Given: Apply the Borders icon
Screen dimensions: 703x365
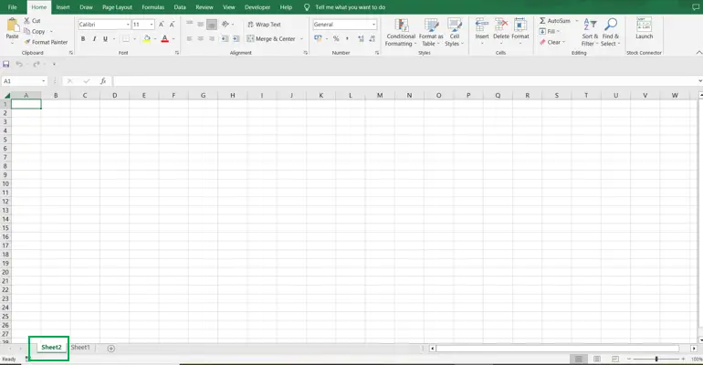Looking at the screenshot, I should coord(126,39).
